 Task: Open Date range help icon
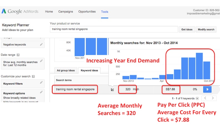pyautogui.click(x=18, y=55)
